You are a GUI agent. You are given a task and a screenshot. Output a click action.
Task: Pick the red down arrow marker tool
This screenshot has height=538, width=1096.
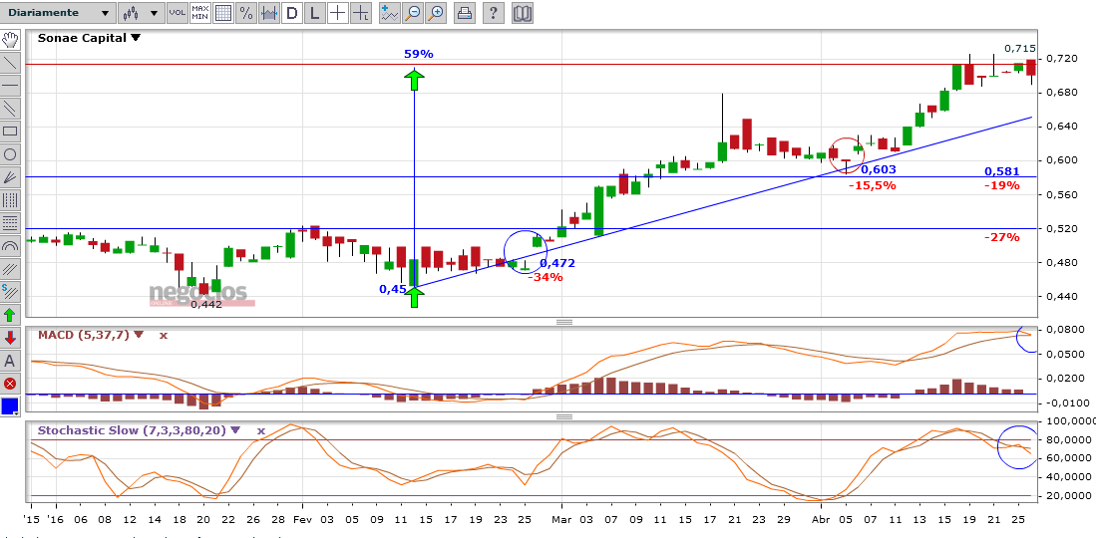(x=10, y=338)
